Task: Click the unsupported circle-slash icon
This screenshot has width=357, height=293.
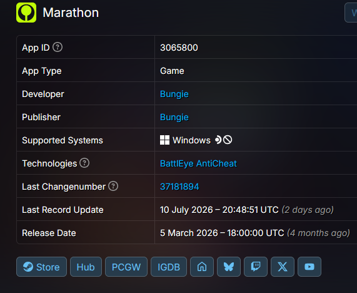Action: (x=228, y=140)
